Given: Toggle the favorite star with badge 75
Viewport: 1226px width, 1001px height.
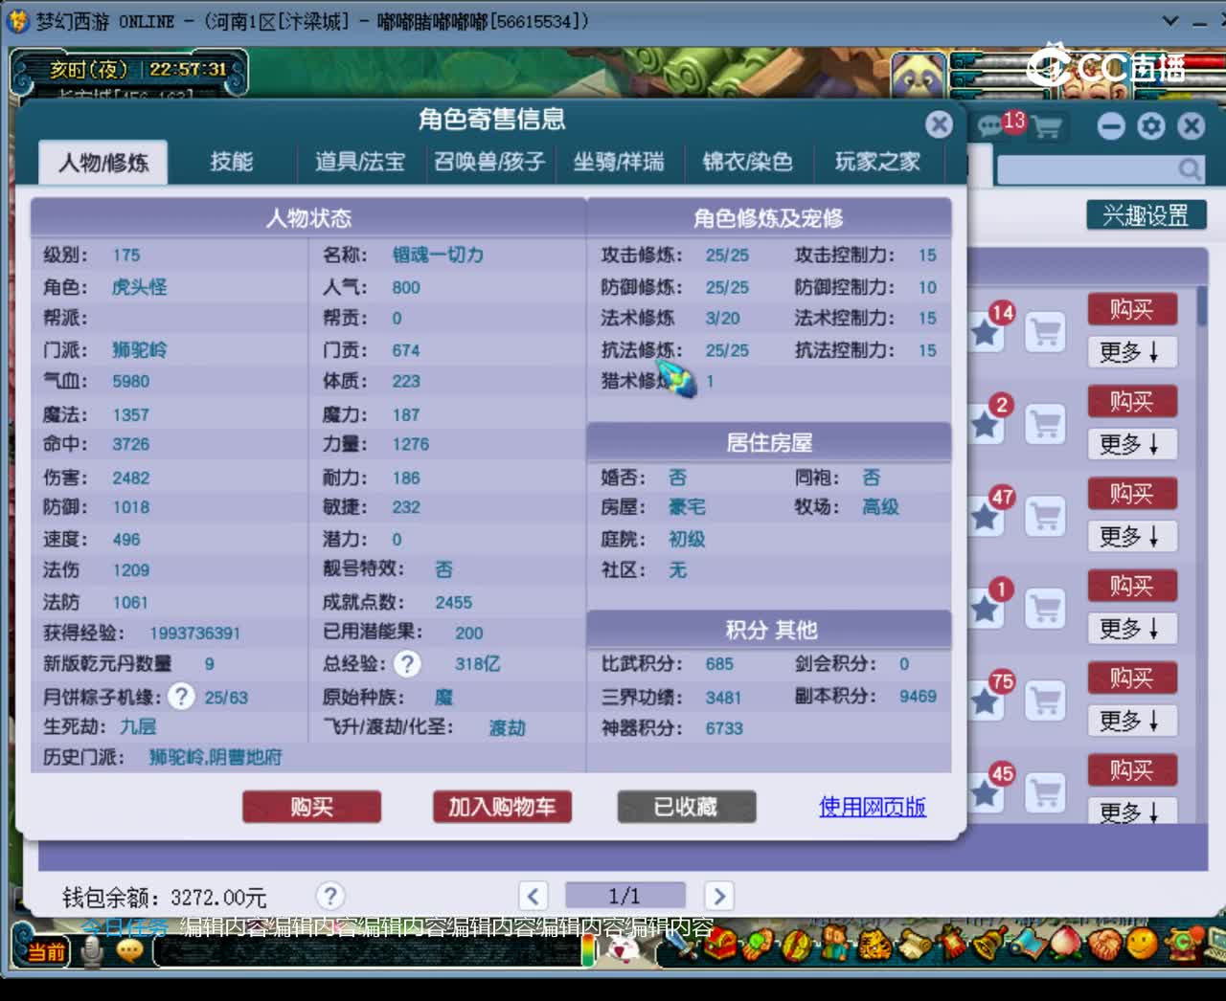Looking at the screenshot, I should point(985,701).
